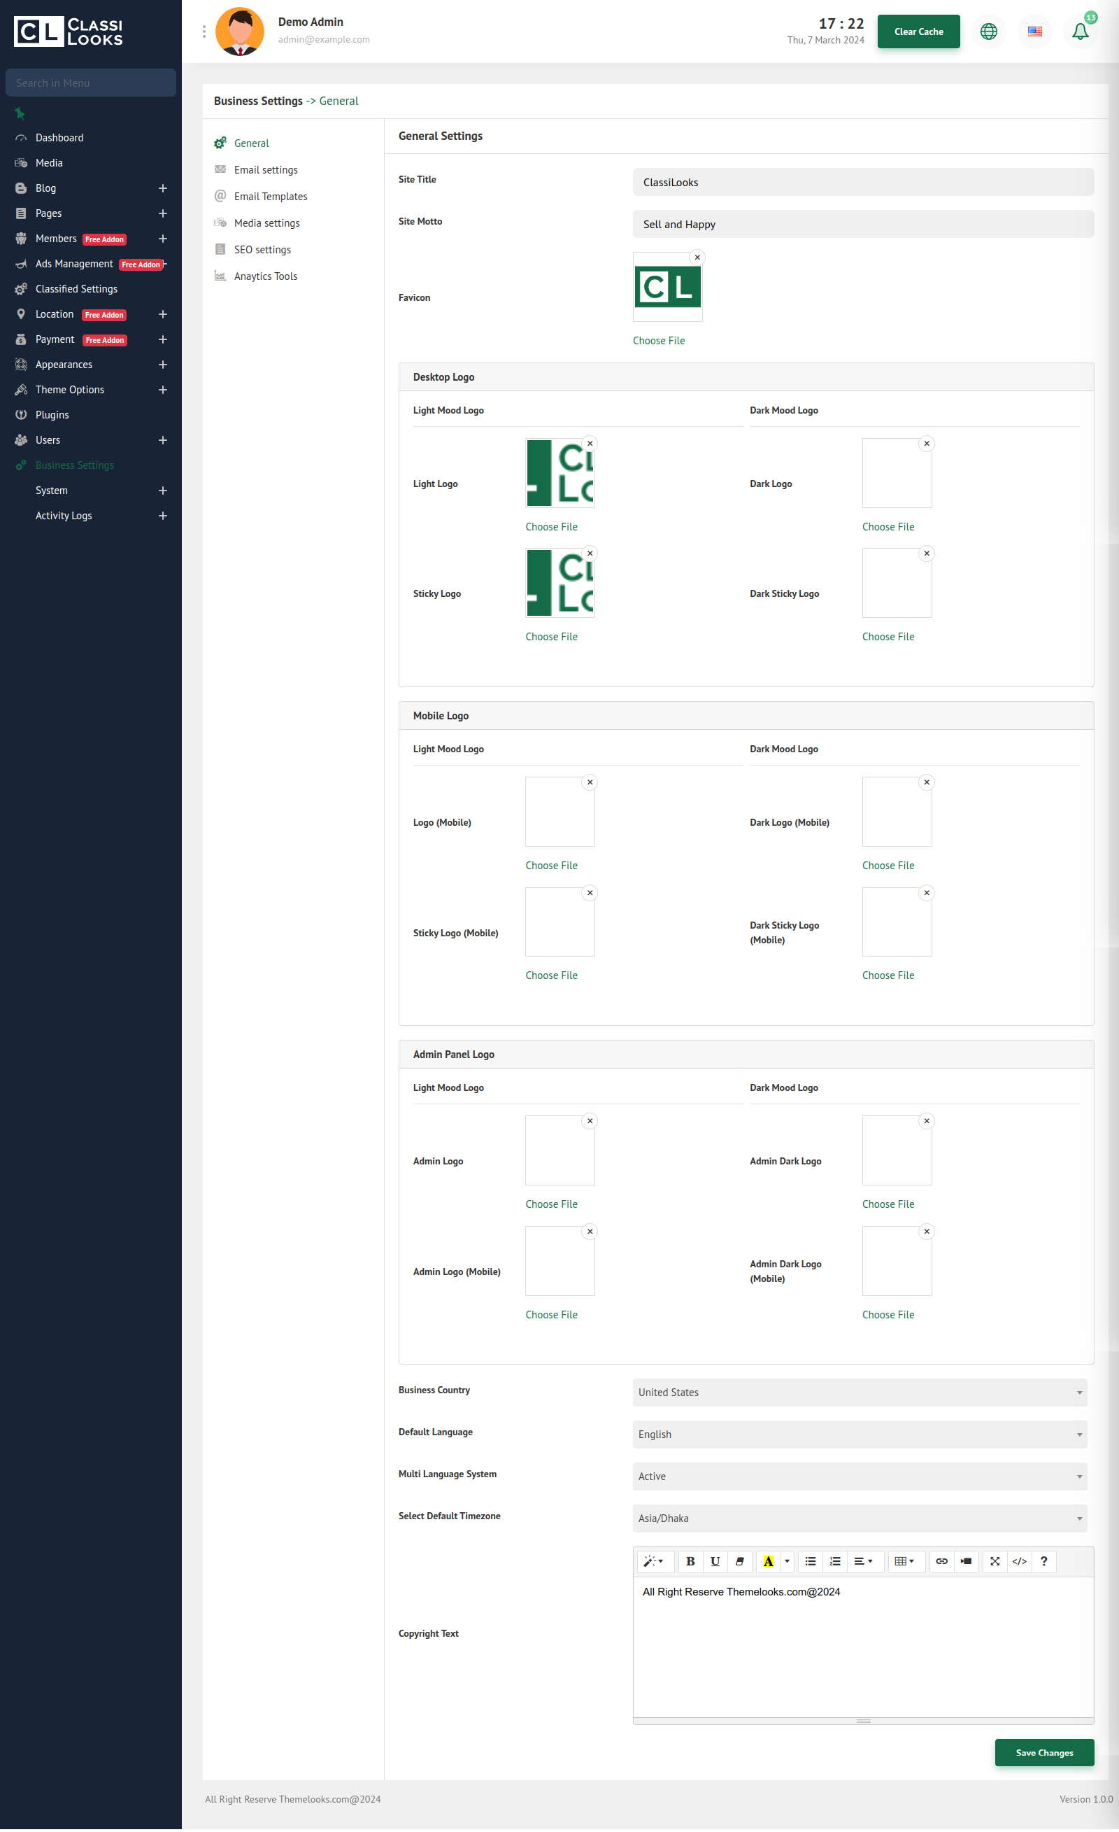Open Email settings in the settings menu

[x=265, y=170]
